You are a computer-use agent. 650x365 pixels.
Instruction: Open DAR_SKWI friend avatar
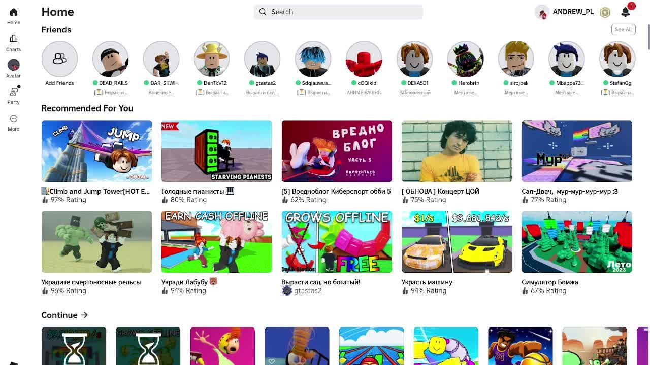tap(161, 59)
